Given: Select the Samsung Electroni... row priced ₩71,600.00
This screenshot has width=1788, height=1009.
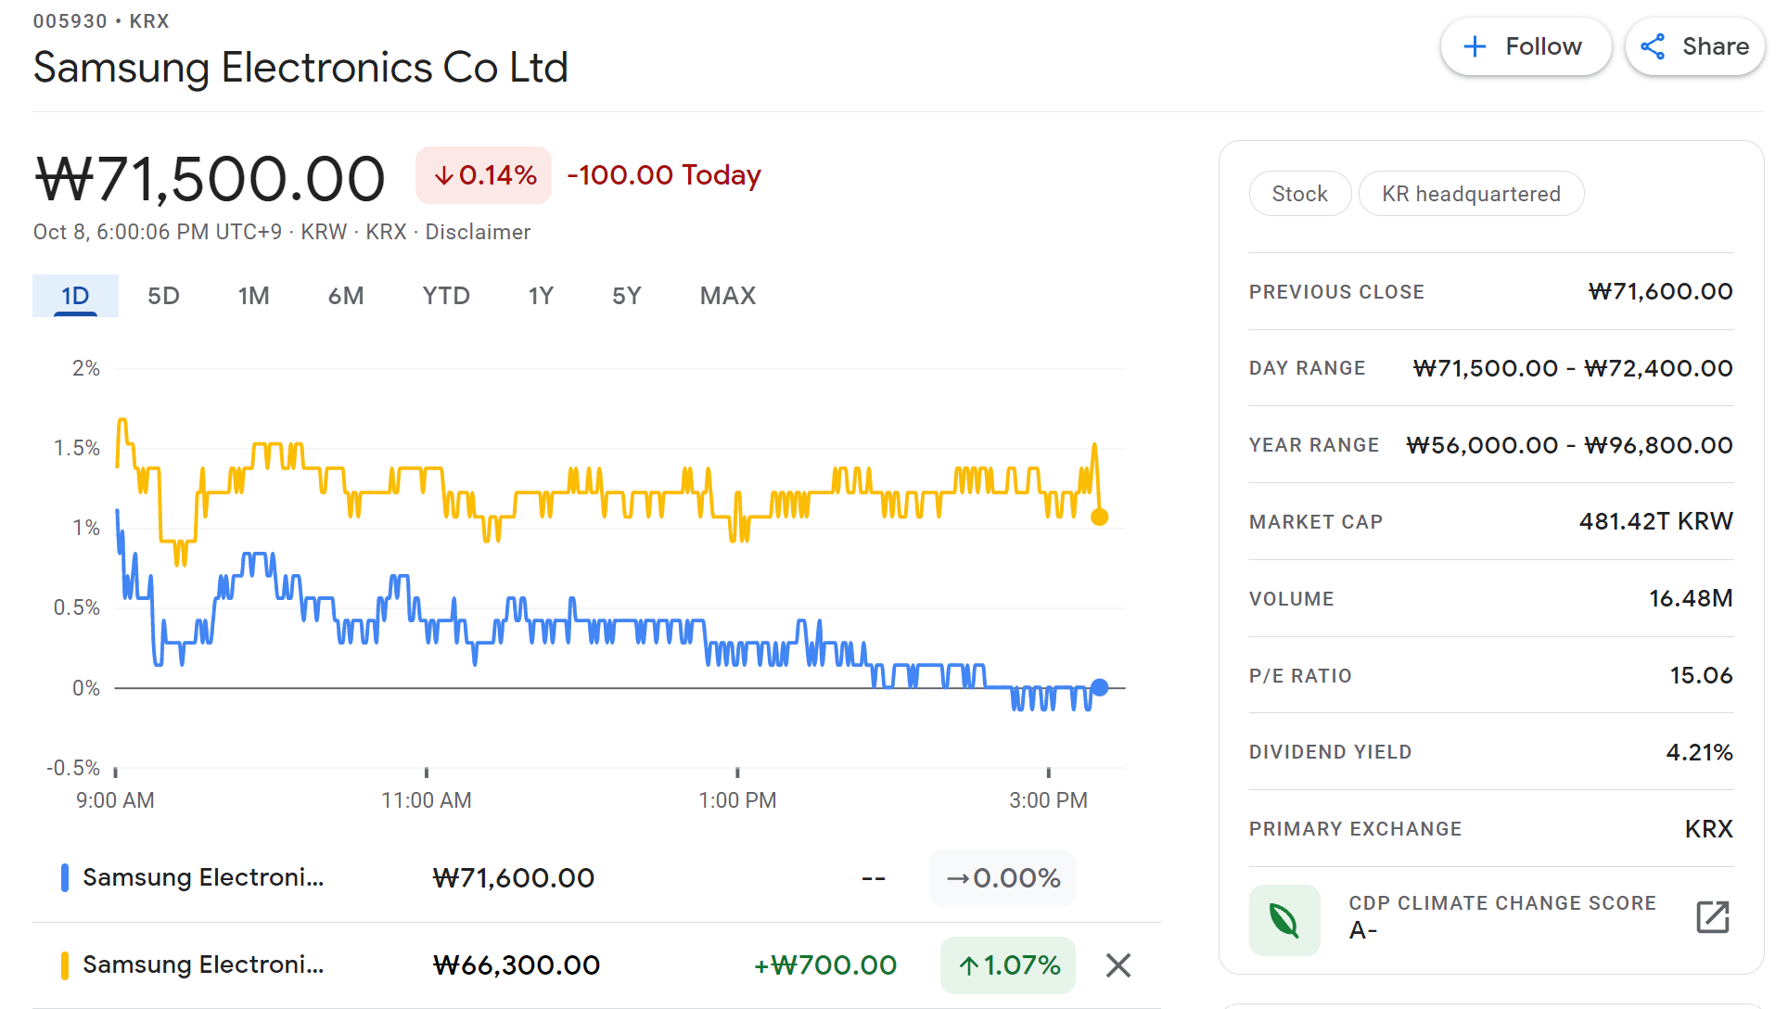Looking at the screenshot, I should pos(596,878).
